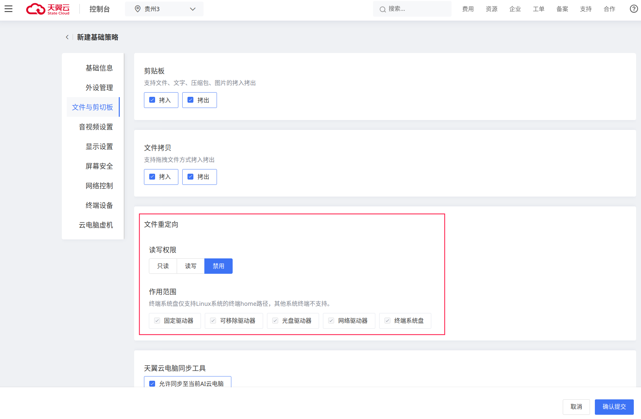Switch to 屏幕安全 sidebar section
Viewport: 641px width, 419px height.
click(x=99, y=166)
